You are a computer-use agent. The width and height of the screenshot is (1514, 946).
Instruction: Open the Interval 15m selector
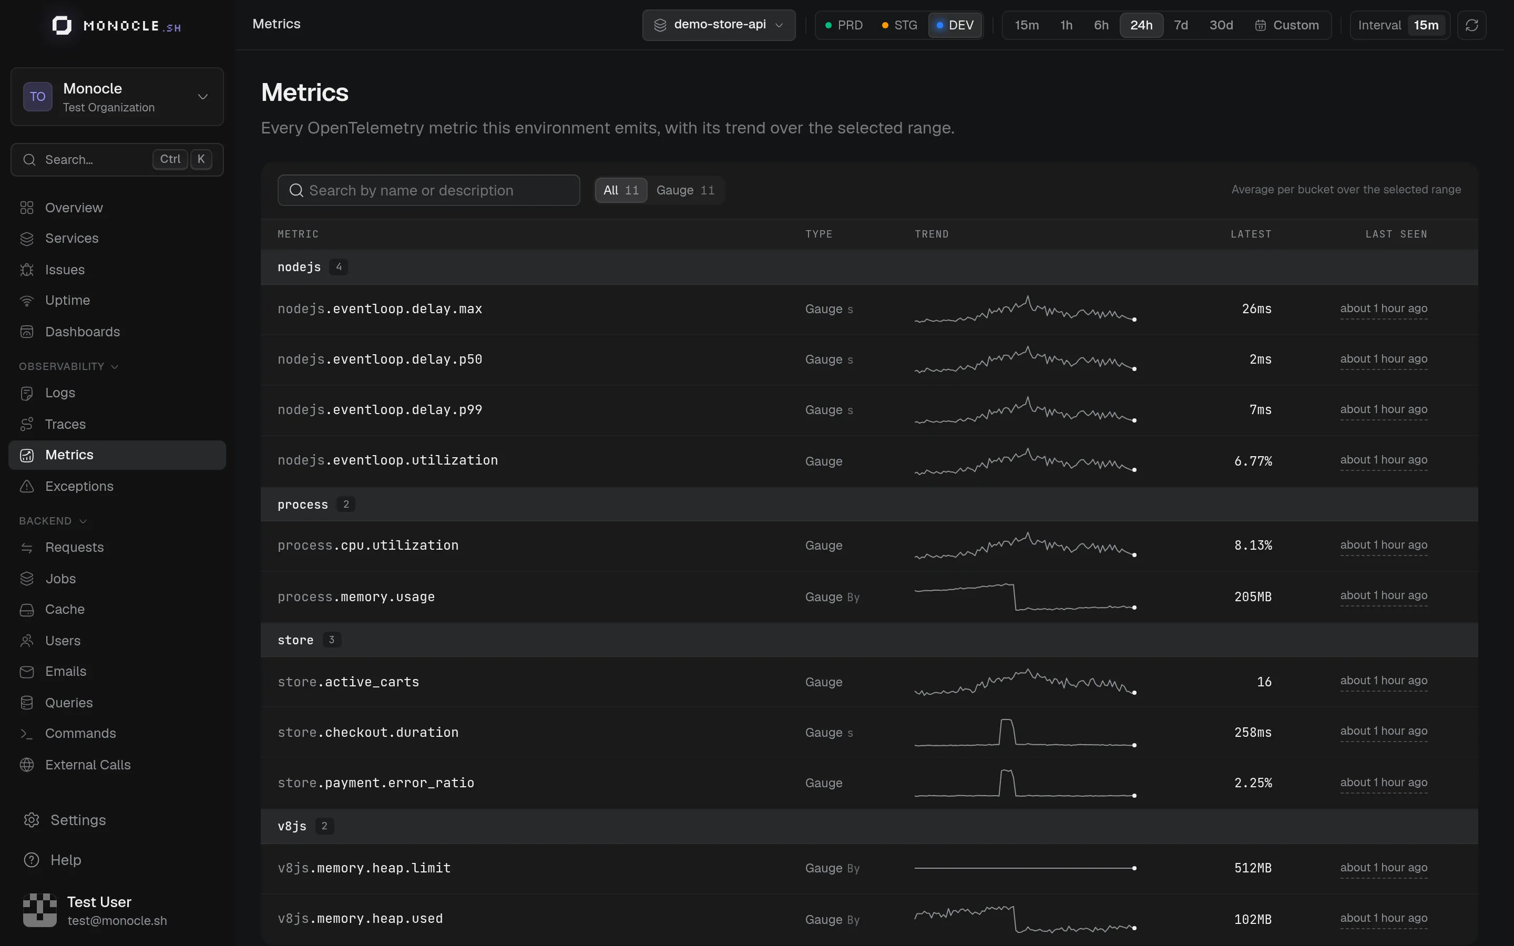pyautogui.click(x=1399, y=25)
